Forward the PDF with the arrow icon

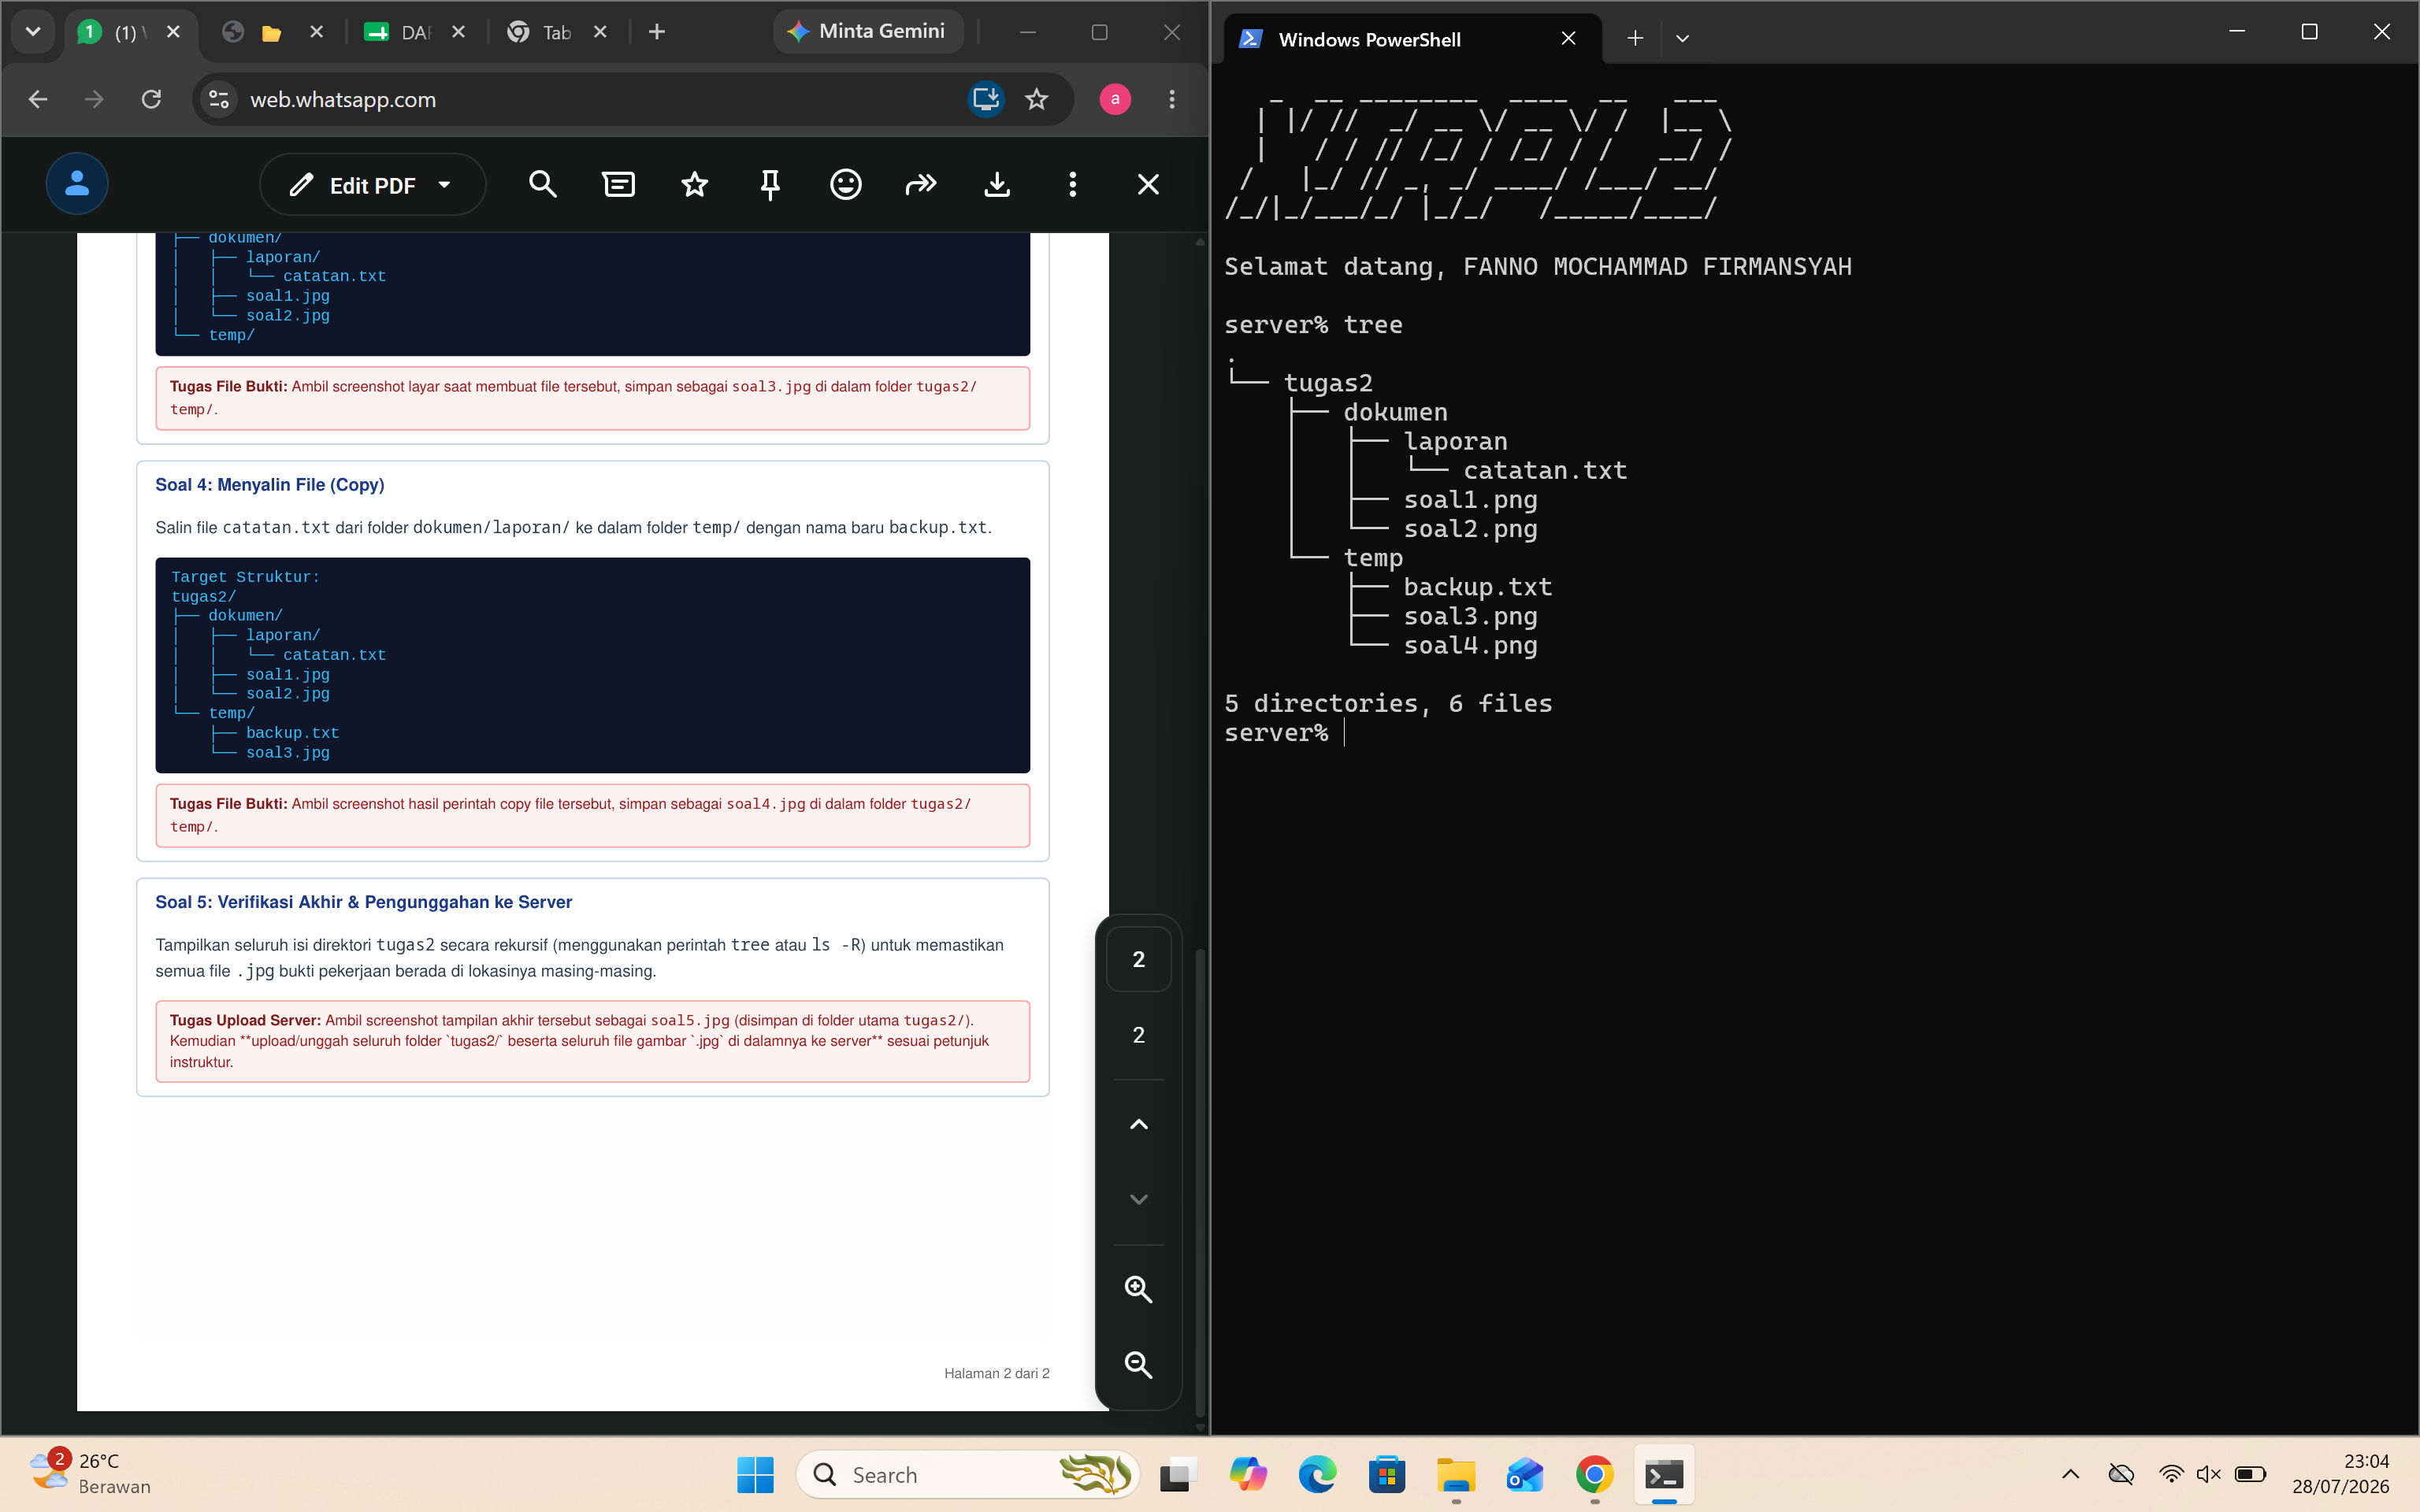(921, 185)
